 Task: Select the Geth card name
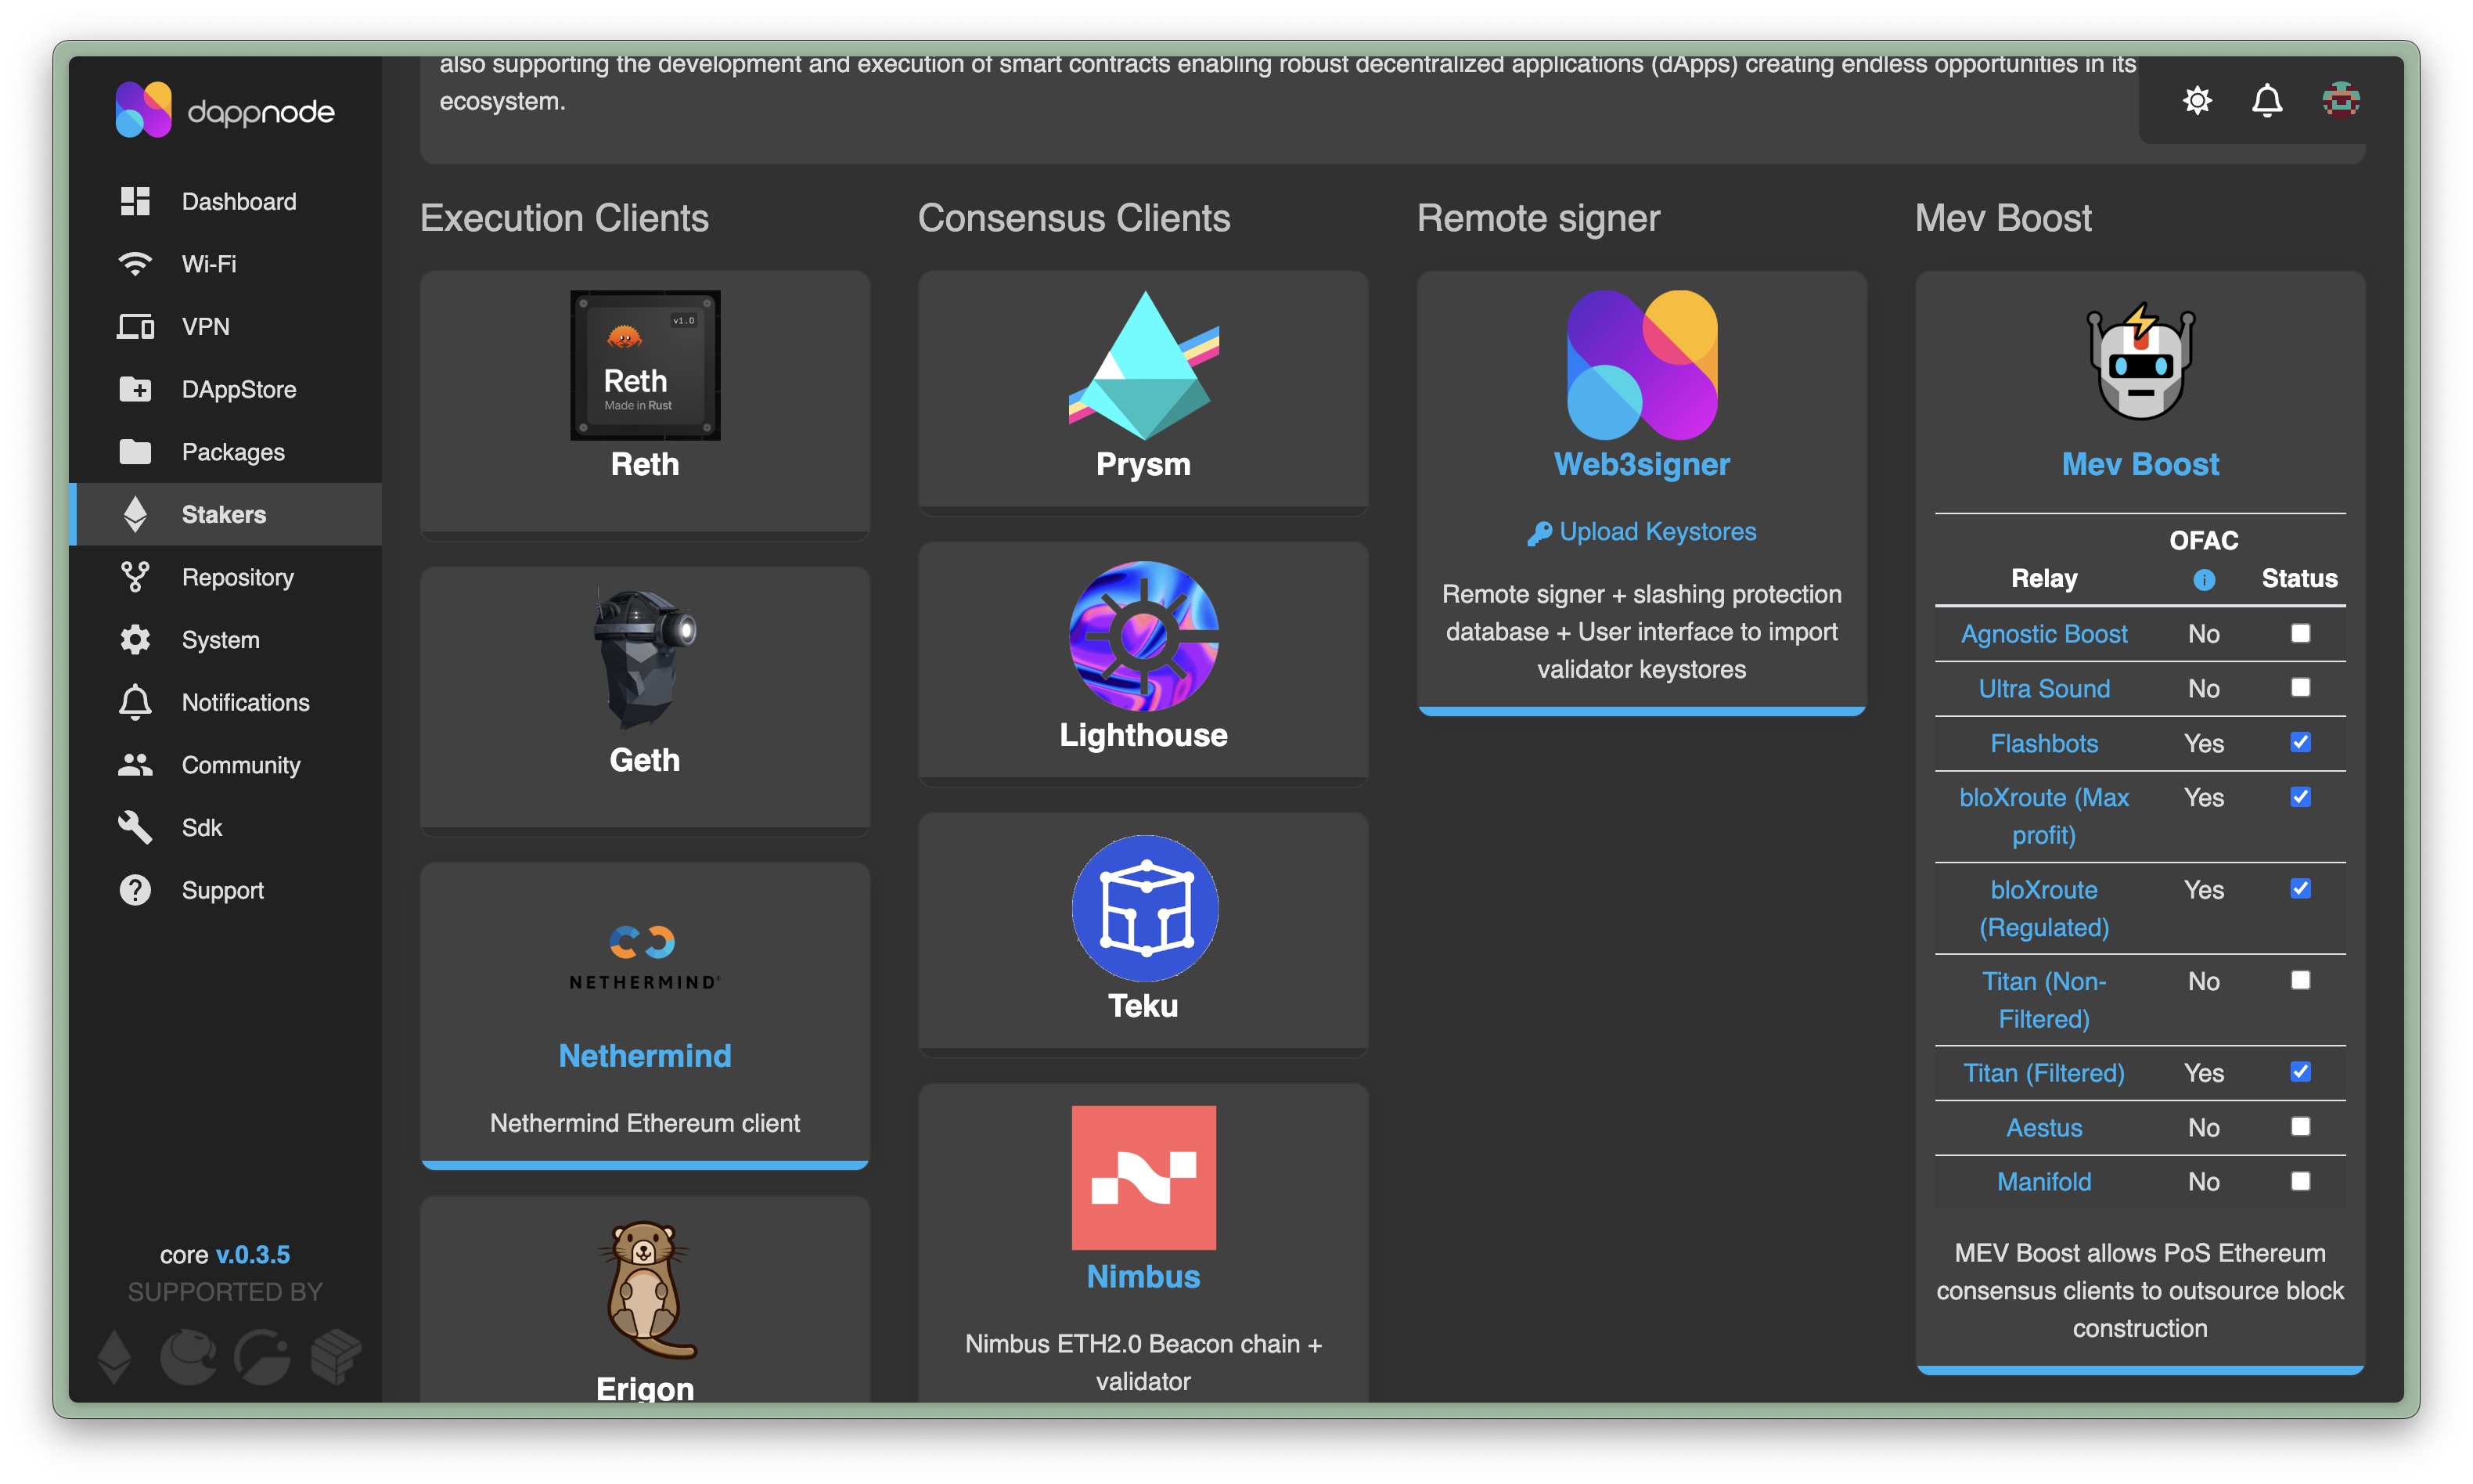point(645,760)
